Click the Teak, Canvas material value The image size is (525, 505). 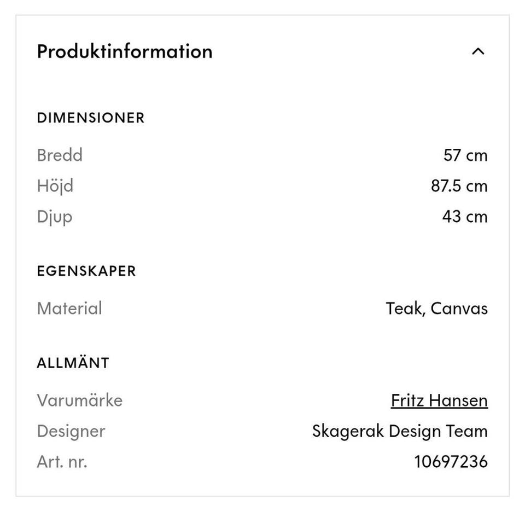pos(436,309)
